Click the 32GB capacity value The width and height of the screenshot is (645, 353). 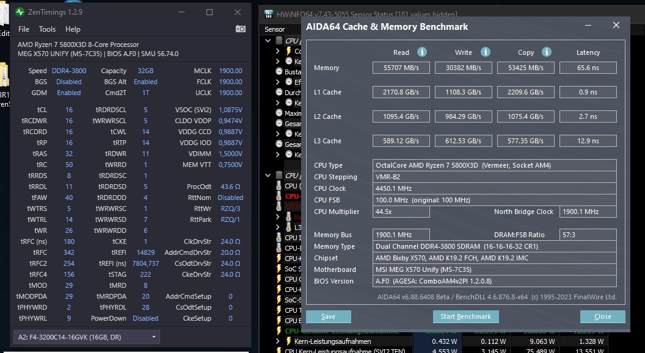point(145,71)
